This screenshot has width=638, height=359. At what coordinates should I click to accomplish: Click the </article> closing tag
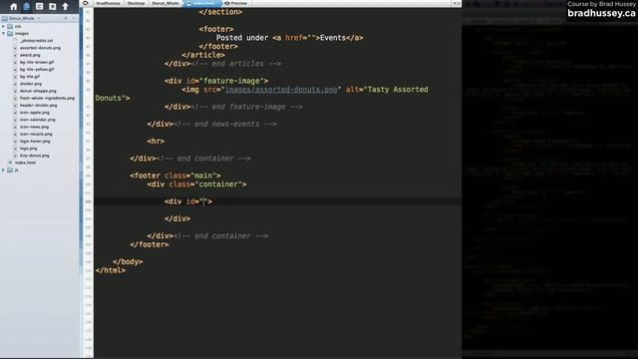click(203, 55)
